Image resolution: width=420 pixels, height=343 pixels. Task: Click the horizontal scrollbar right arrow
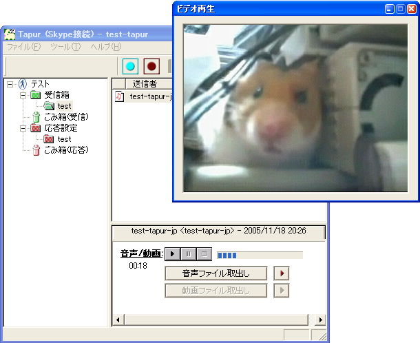[320, 320]
